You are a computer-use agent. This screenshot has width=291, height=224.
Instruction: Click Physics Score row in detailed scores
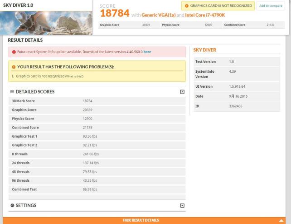coord(97,119)
